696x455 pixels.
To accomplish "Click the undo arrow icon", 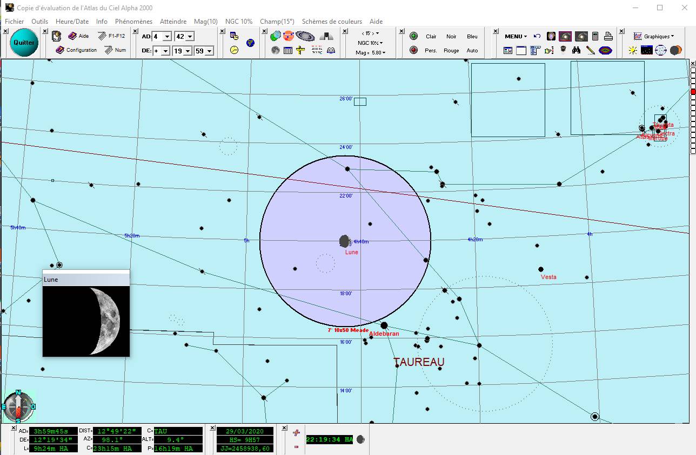I will tap(537, 36).
